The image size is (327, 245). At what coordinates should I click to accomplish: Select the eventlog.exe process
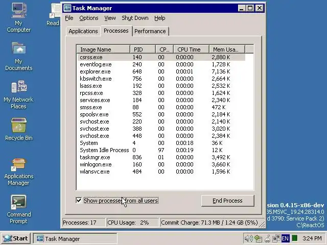(161, 64)
